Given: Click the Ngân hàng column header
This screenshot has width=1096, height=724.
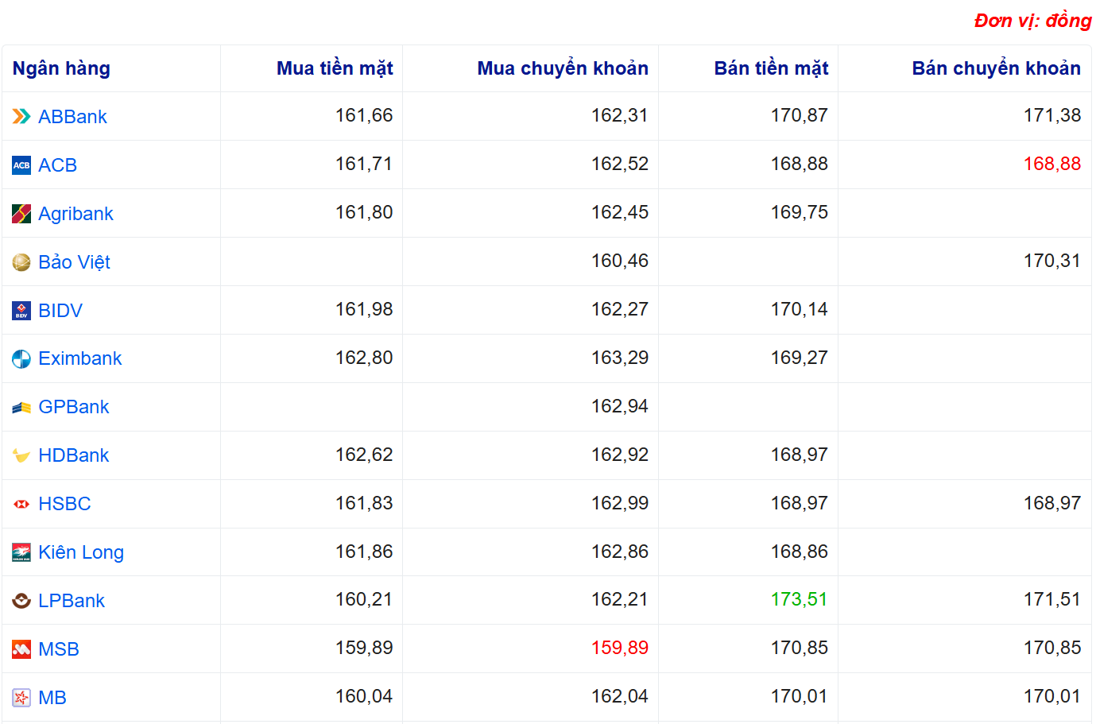Looking at the screenshot, I should point(61,68).
